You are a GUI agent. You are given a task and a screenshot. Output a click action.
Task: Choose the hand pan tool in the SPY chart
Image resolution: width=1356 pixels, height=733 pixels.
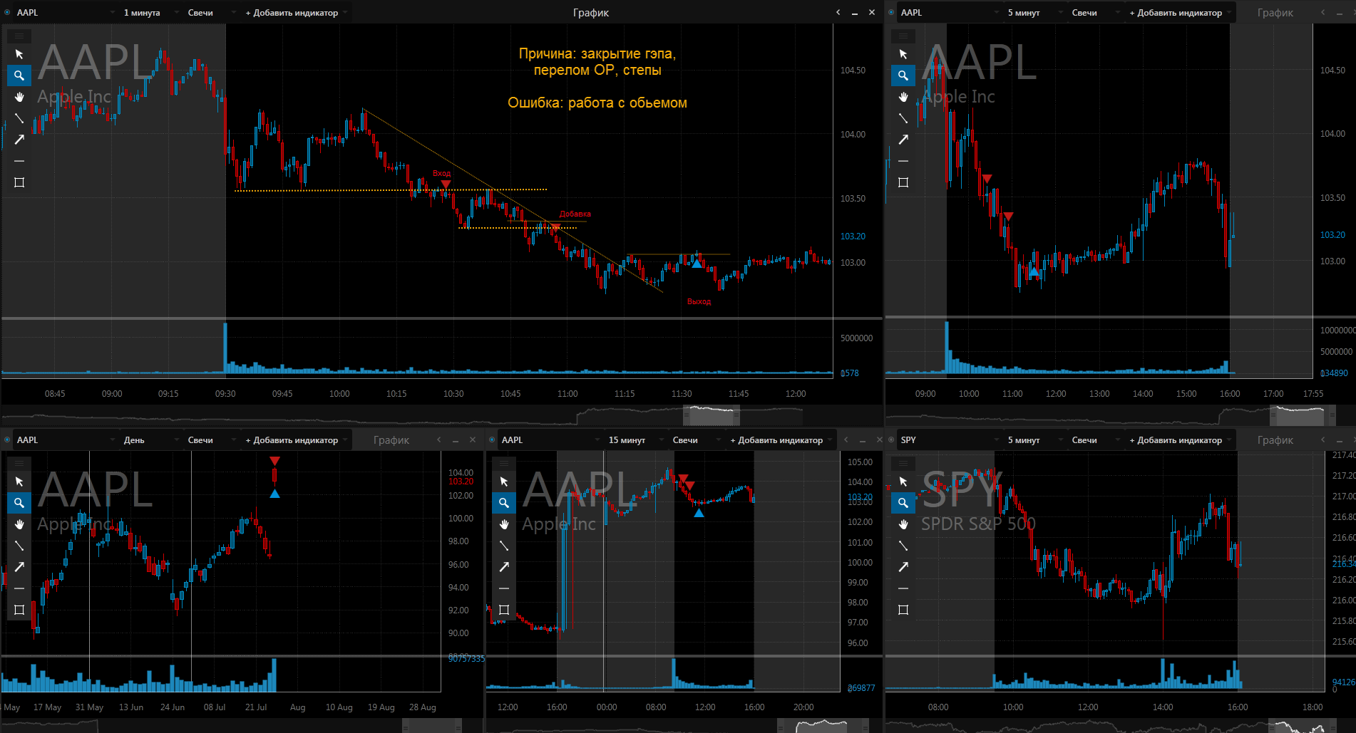click(903, 524)
